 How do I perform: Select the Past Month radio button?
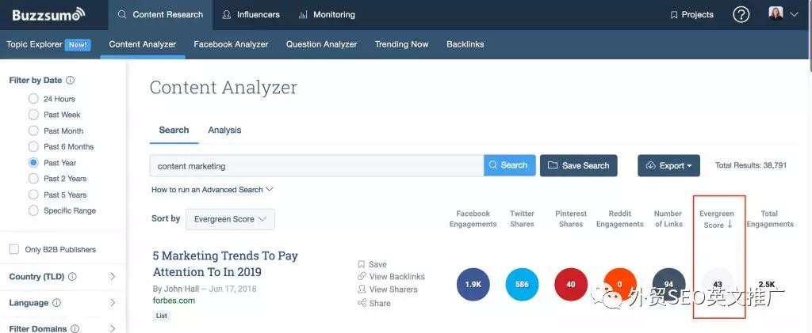coord(33,131)
